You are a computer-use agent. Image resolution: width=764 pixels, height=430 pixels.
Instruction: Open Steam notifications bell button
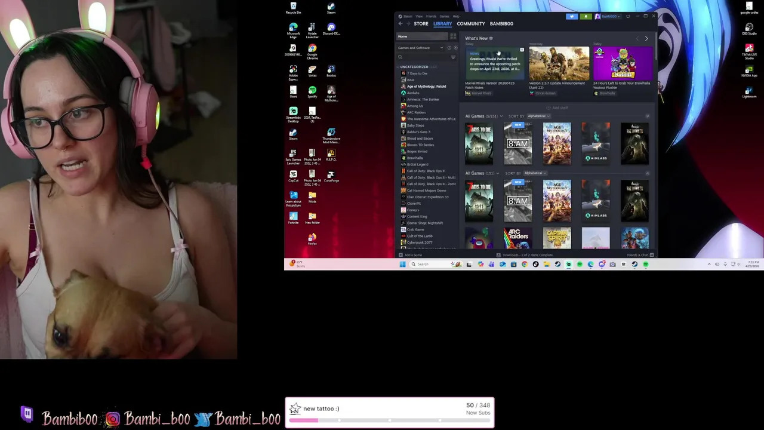pyautogui.click(x=586, y=16)
